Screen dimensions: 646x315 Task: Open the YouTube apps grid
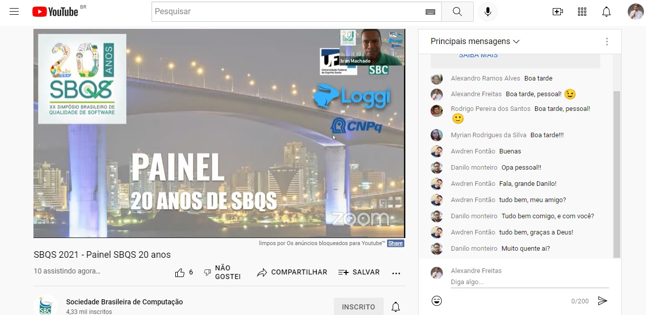[x=582, y=12]
